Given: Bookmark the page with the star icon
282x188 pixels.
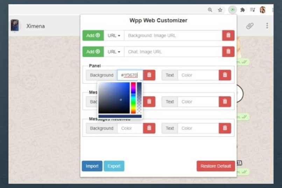Looking at the screenshot, I should click(220, 10).
